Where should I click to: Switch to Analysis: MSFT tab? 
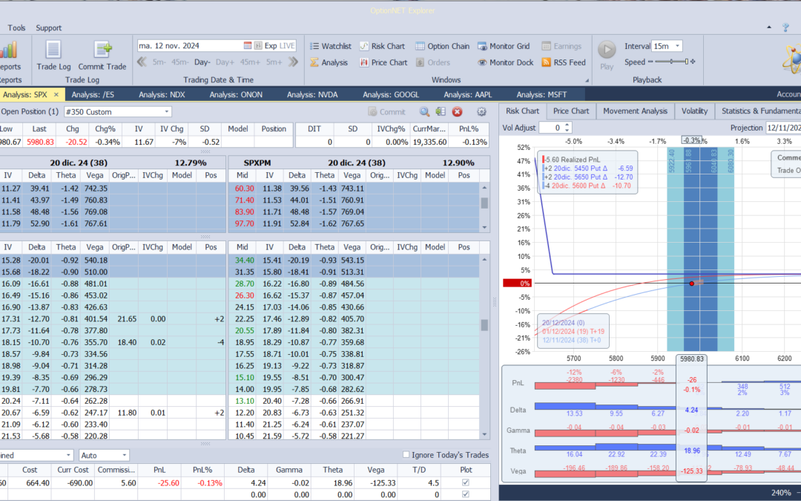[541, 94]
